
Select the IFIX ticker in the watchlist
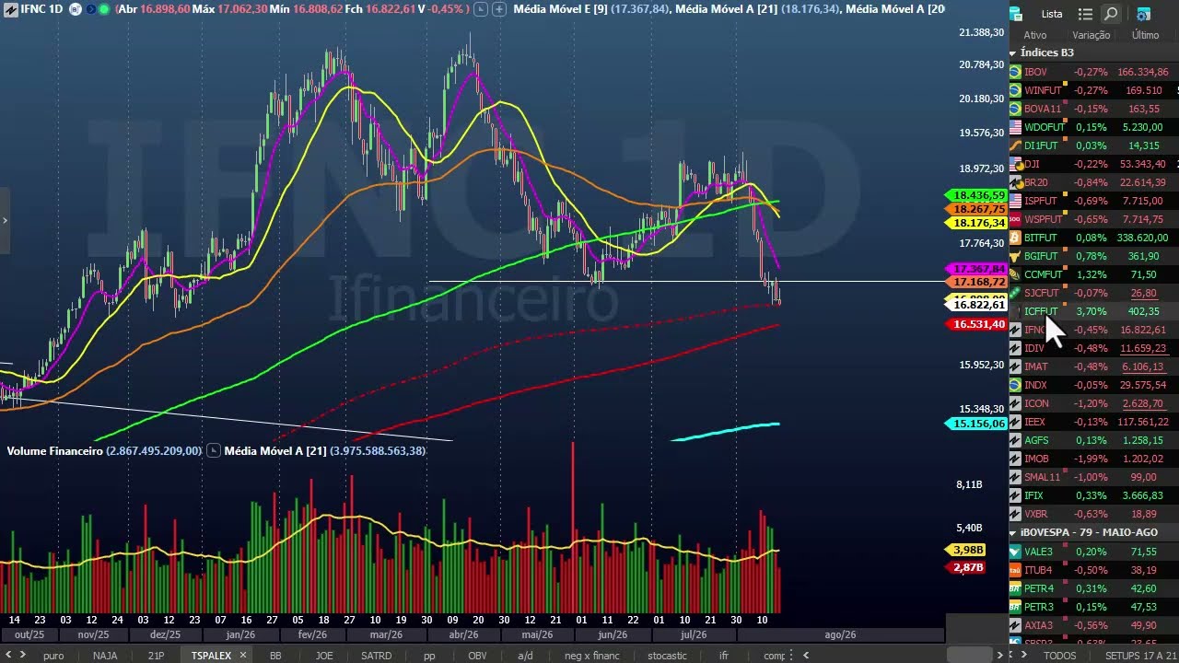point(1033,495)
